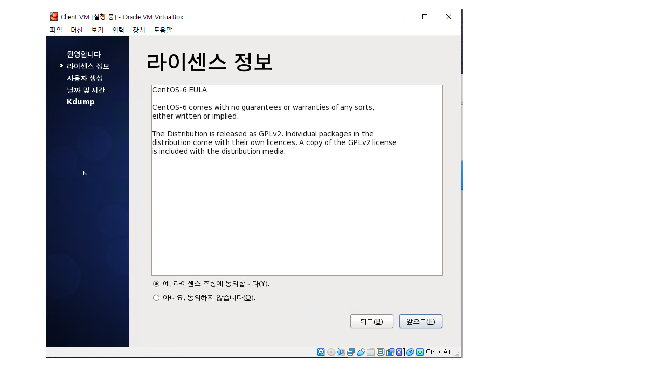This screenshot has height=373, width=664.
Task: Click the network adapter status icon
Action: [x=351, y=352]
